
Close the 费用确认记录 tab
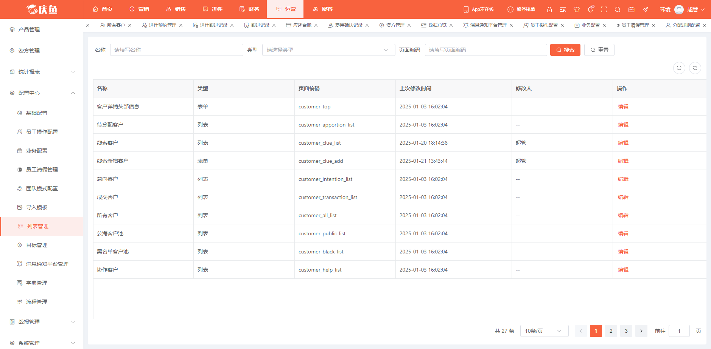point(367,25)
